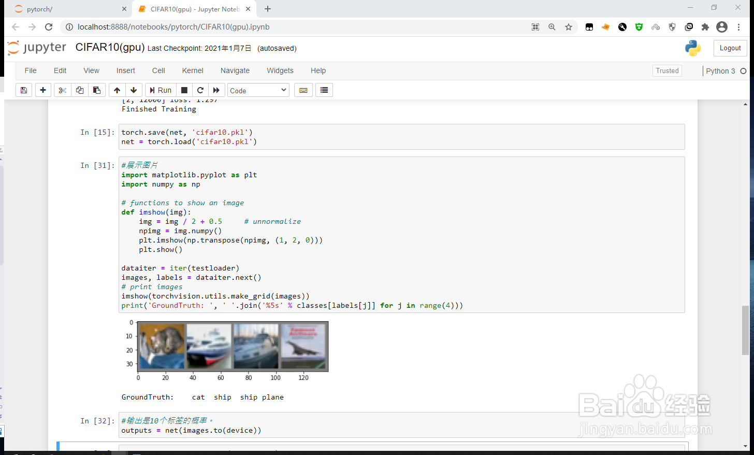Paste cells below using the toolbar icon
The width and height of the screenshot is (754, 455).
point(97,90)
